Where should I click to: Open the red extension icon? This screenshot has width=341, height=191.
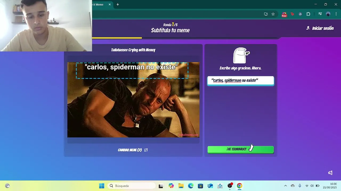[292, 14]
